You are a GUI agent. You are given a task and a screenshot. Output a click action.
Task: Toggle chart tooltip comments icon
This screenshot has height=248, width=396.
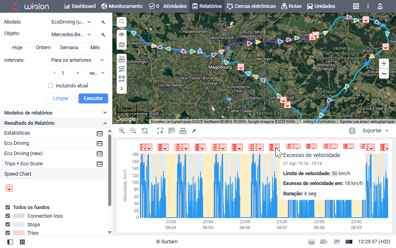[x=171, y=131]
